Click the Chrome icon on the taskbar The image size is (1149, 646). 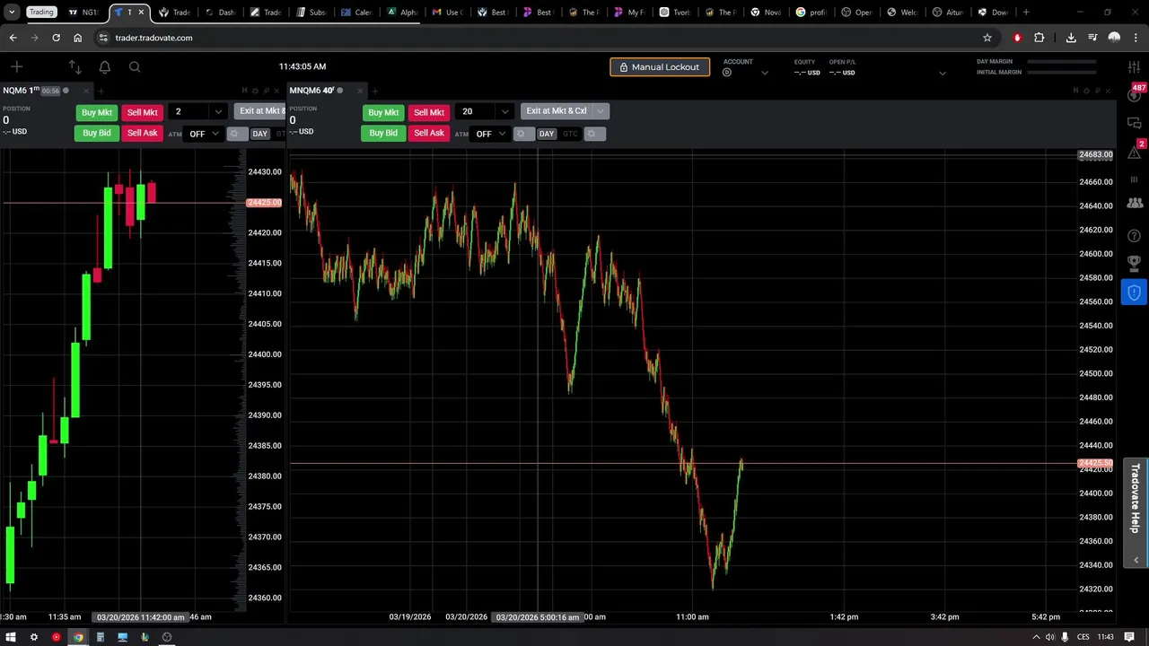pos(78,637)
